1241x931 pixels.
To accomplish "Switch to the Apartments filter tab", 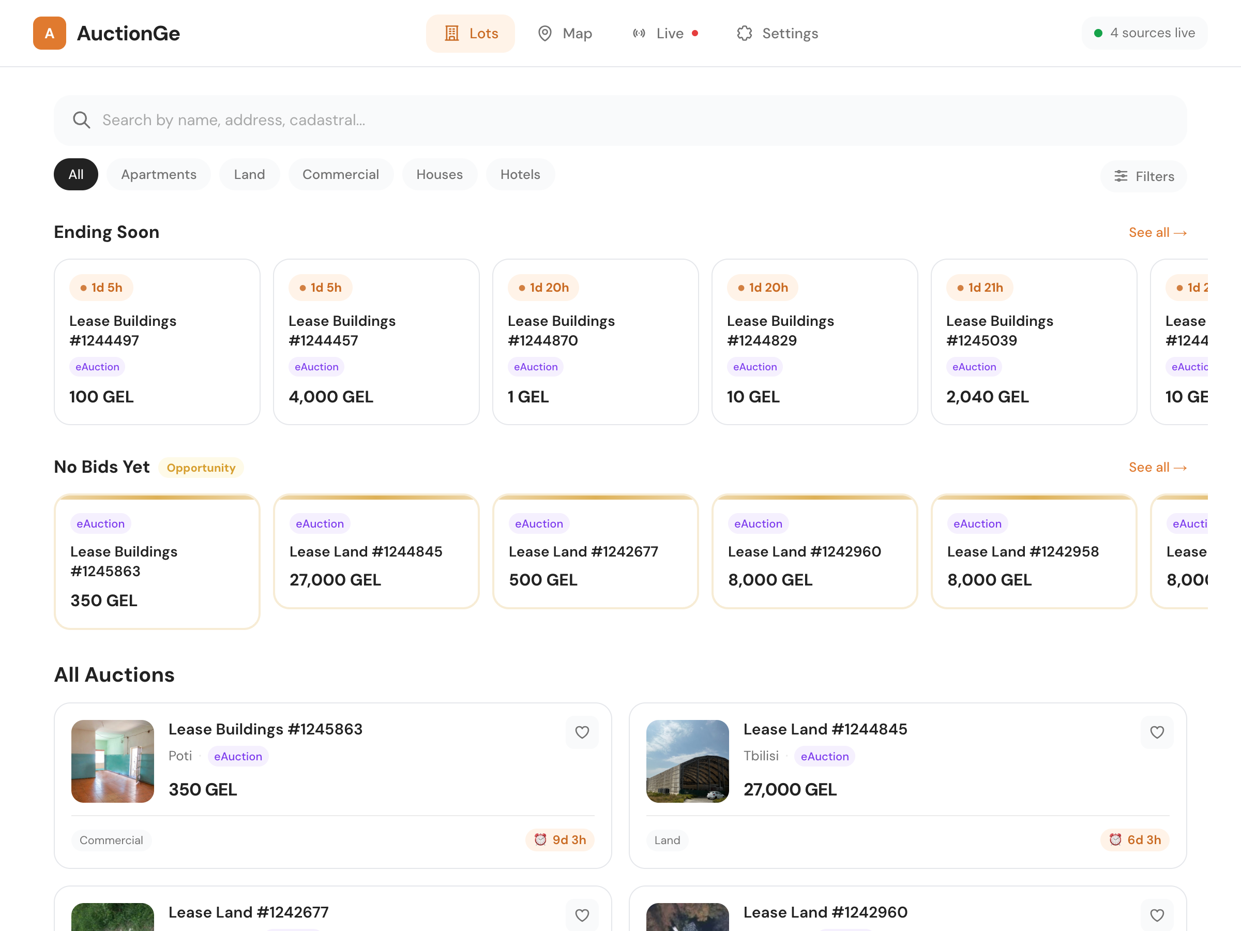I will coord(158,174).
